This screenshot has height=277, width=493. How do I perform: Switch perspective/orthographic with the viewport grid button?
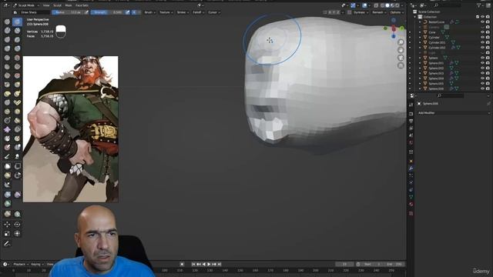click(401, 65)
